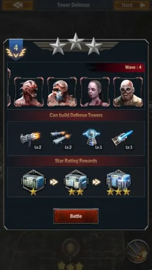Switch to Hard difficulty
This screenshot has height=270, width=152.
click(132, 5)
